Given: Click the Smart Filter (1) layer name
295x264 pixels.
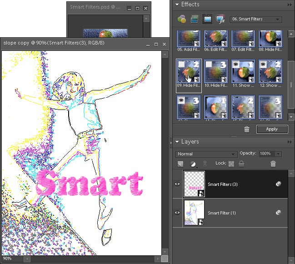Looking at the screenshot, I should click(x=222, y=213).
